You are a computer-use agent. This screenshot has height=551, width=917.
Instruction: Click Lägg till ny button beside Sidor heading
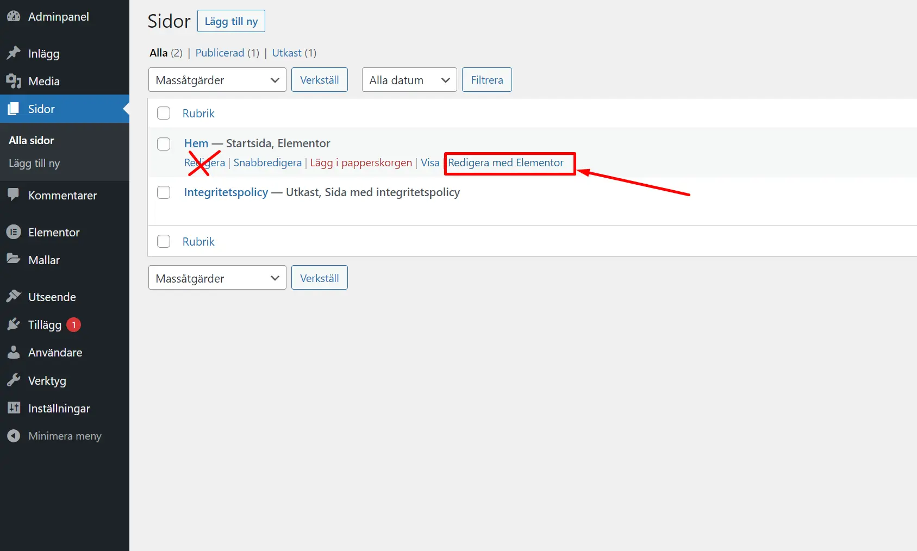[x=231, y=21]
